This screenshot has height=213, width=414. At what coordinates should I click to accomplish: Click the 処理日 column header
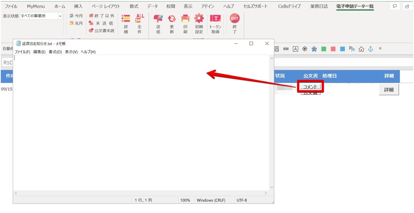tap(329, 76)
